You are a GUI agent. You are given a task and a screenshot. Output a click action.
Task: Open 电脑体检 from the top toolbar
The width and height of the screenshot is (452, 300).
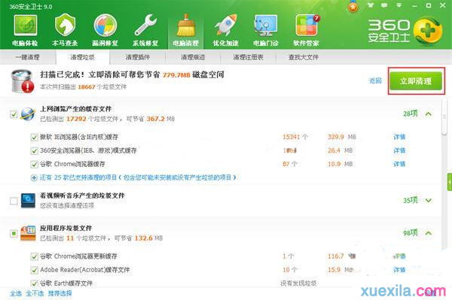click(x=25, y=31)
